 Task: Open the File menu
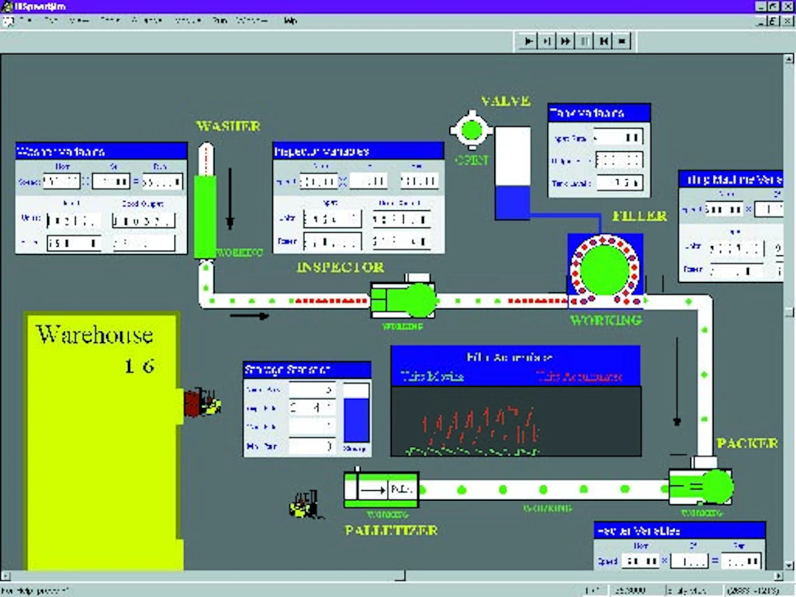(x=26, y=21)
